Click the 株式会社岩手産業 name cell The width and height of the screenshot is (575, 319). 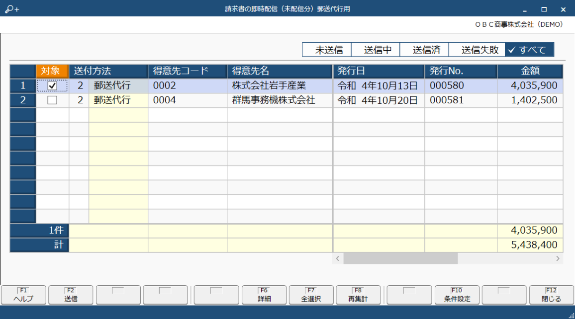click(x=280, y=85)
